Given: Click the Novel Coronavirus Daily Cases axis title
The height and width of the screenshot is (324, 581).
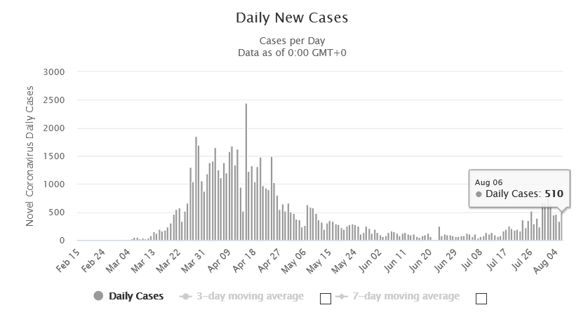Looking at the screenshot, I should click(29, 156).
